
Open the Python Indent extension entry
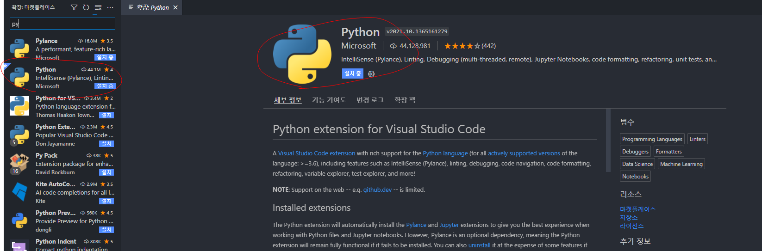(62, 244)
